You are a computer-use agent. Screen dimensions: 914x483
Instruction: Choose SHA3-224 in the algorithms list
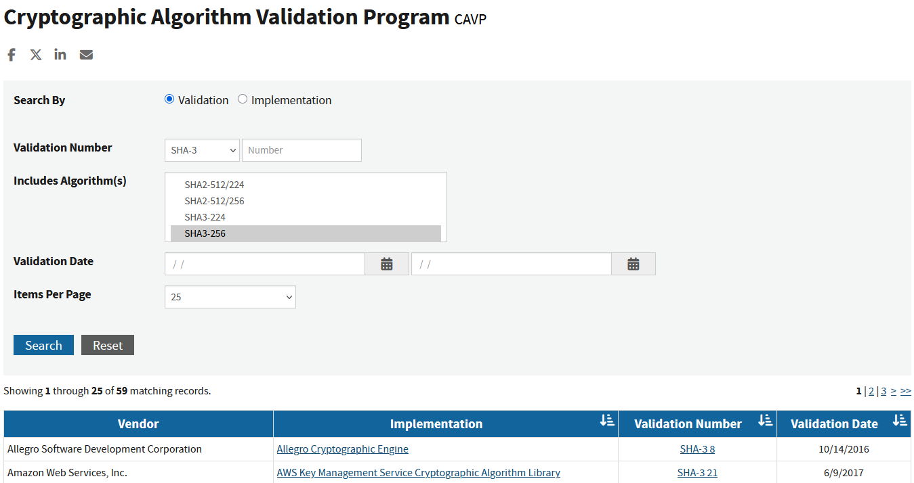pos(205,217)
